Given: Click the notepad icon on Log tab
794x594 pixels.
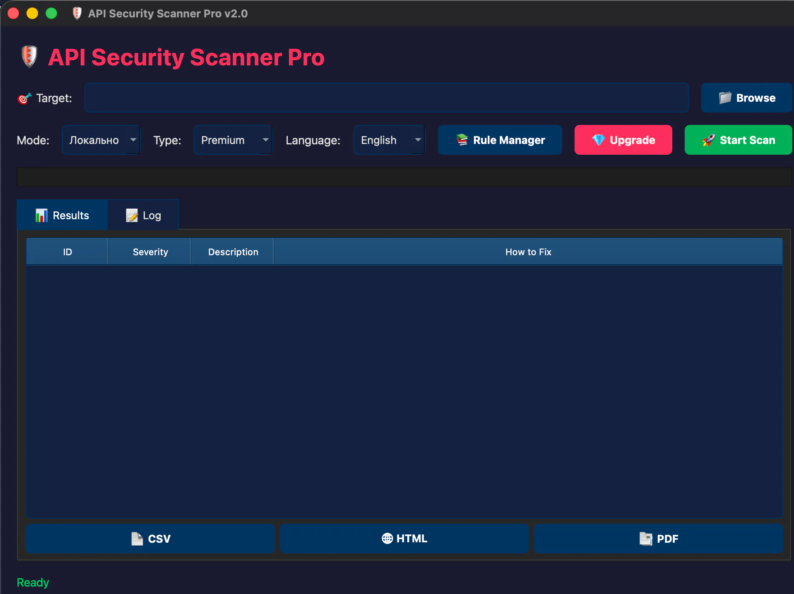Looking at the screenshot, I should tap(132, 215).
